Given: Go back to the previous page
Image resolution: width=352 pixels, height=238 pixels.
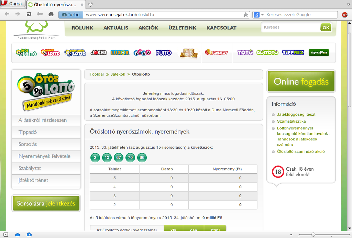Looking at the screenshot, I should [7, 14].
